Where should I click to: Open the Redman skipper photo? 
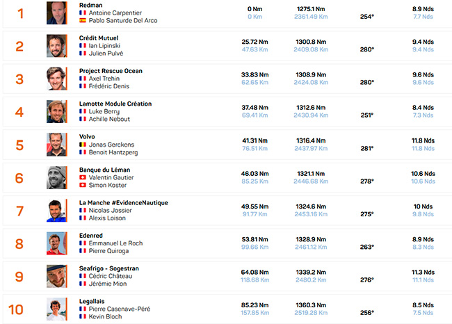click(x=57, y=13)
